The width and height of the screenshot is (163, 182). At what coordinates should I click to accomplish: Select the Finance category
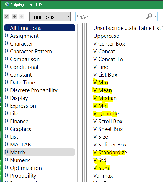(x=19, y=121)
